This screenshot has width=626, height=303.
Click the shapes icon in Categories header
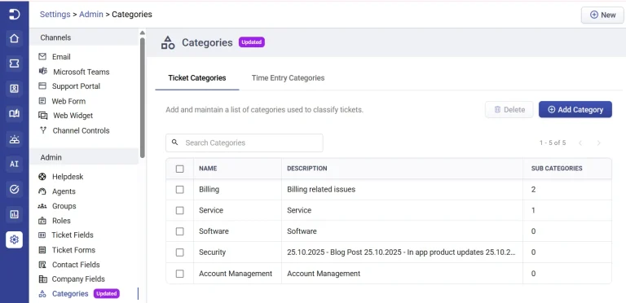click(168, 42)
